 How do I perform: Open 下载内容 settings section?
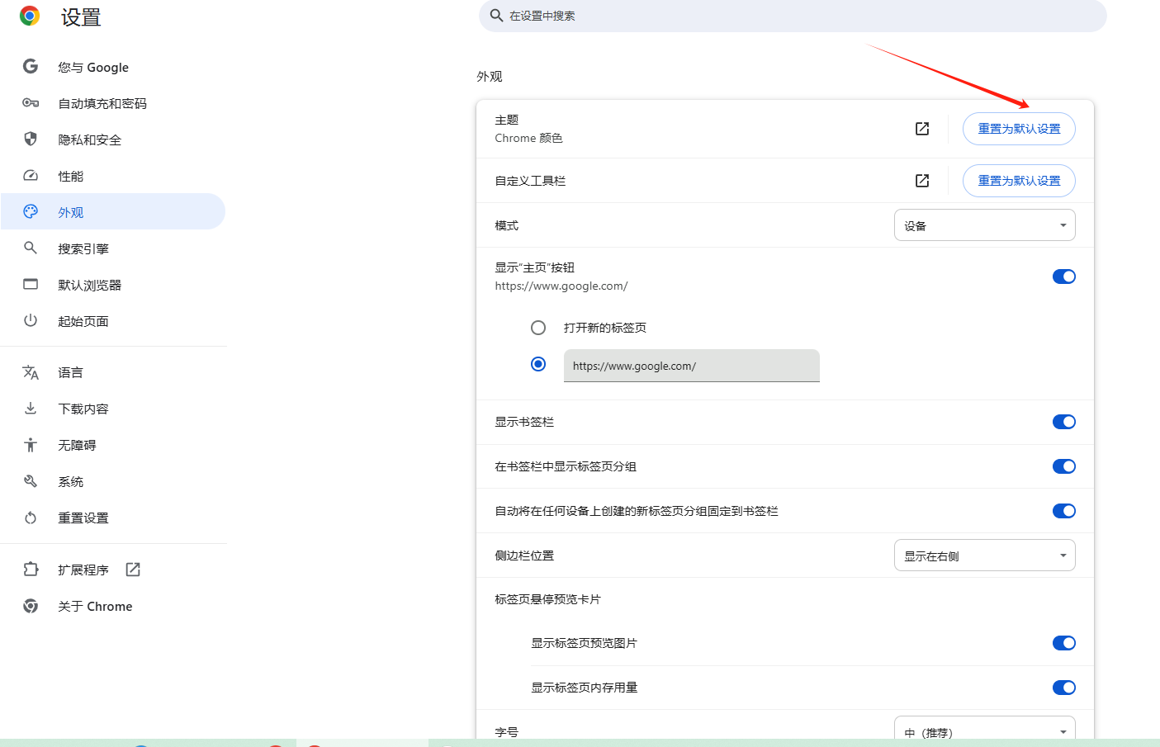113,409
